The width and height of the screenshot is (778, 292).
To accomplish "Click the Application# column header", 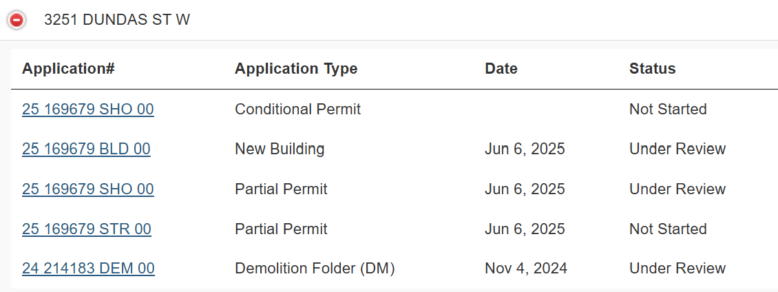I will click(x=68, y=69).
